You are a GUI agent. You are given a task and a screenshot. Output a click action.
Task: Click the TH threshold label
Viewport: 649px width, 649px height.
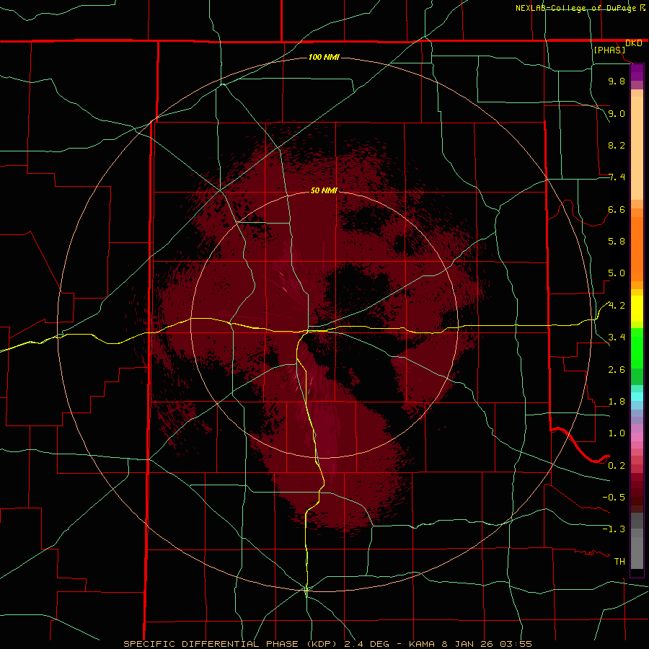point(619,562)
